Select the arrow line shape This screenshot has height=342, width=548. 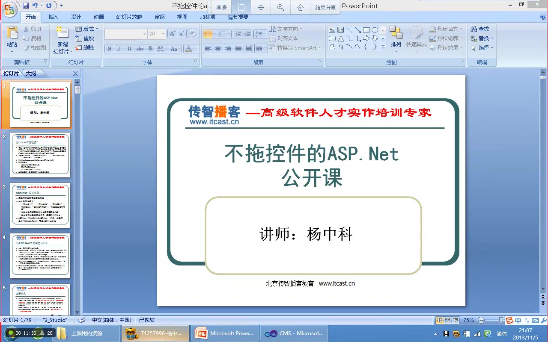pos(358,30)
